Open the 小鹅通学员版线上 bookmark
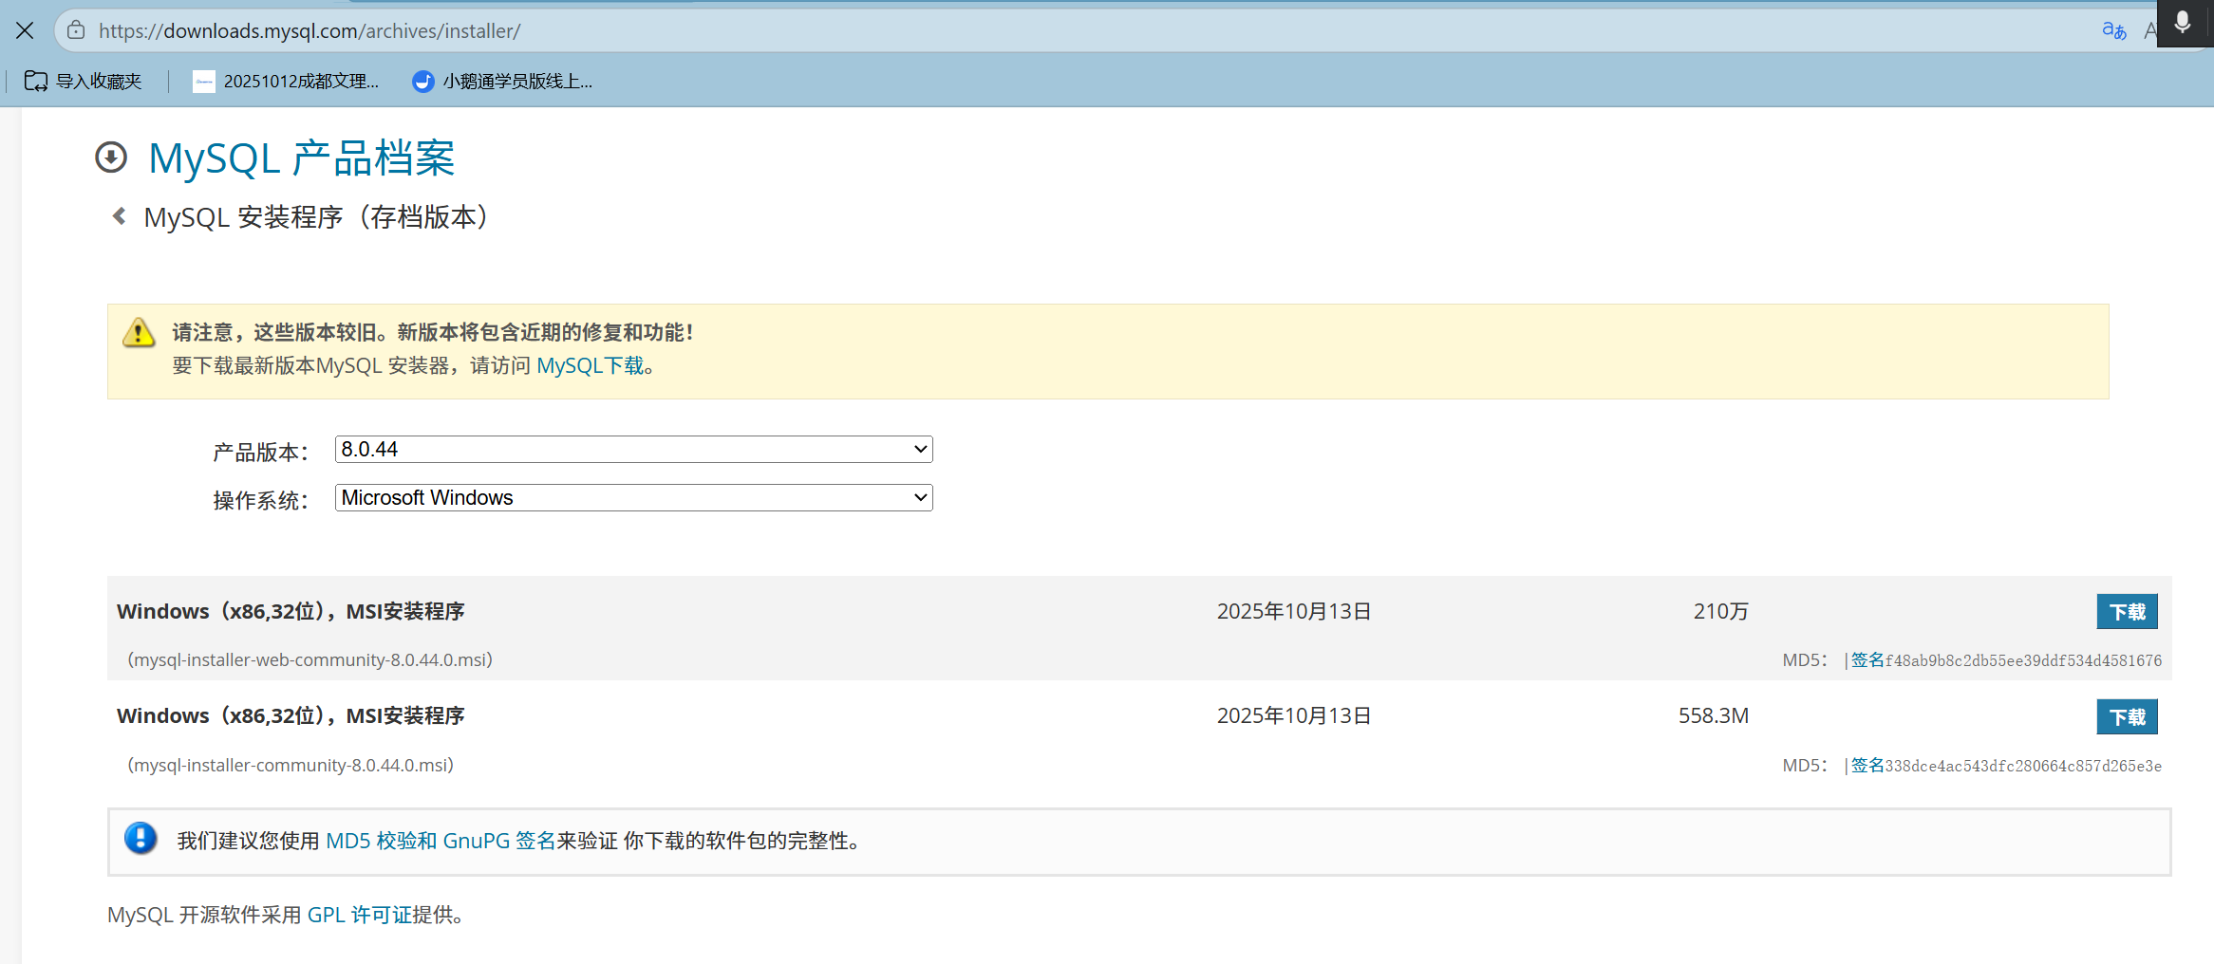This screenshot has height=964, width=2214. (502, 82)
